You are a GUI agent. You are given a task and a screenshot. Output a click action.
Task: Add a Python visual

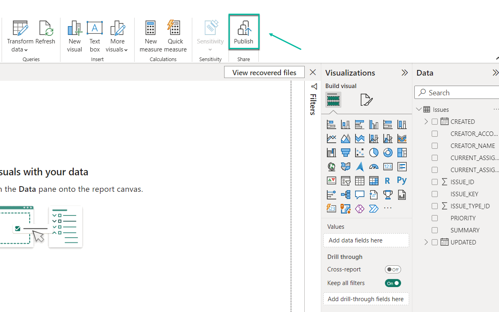click(x=402, y=181)
